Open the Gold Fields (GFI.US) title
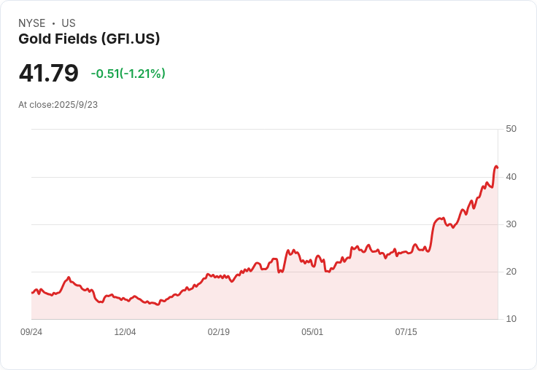537x370 pixels. pos(89,39)
